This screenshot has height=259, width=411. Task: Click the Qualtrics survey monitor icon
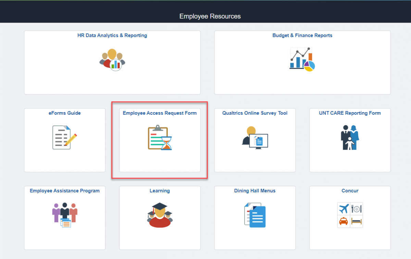coord(255,137)
